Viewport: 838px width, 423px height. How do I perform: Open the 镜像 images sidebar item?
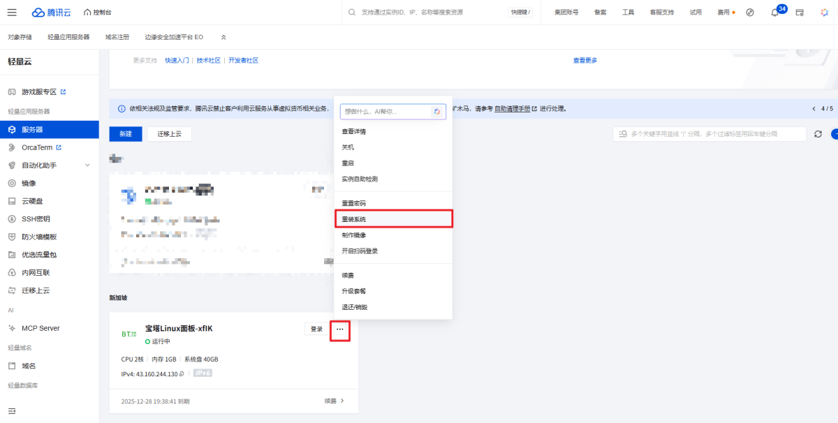click(x=29, y=183)
